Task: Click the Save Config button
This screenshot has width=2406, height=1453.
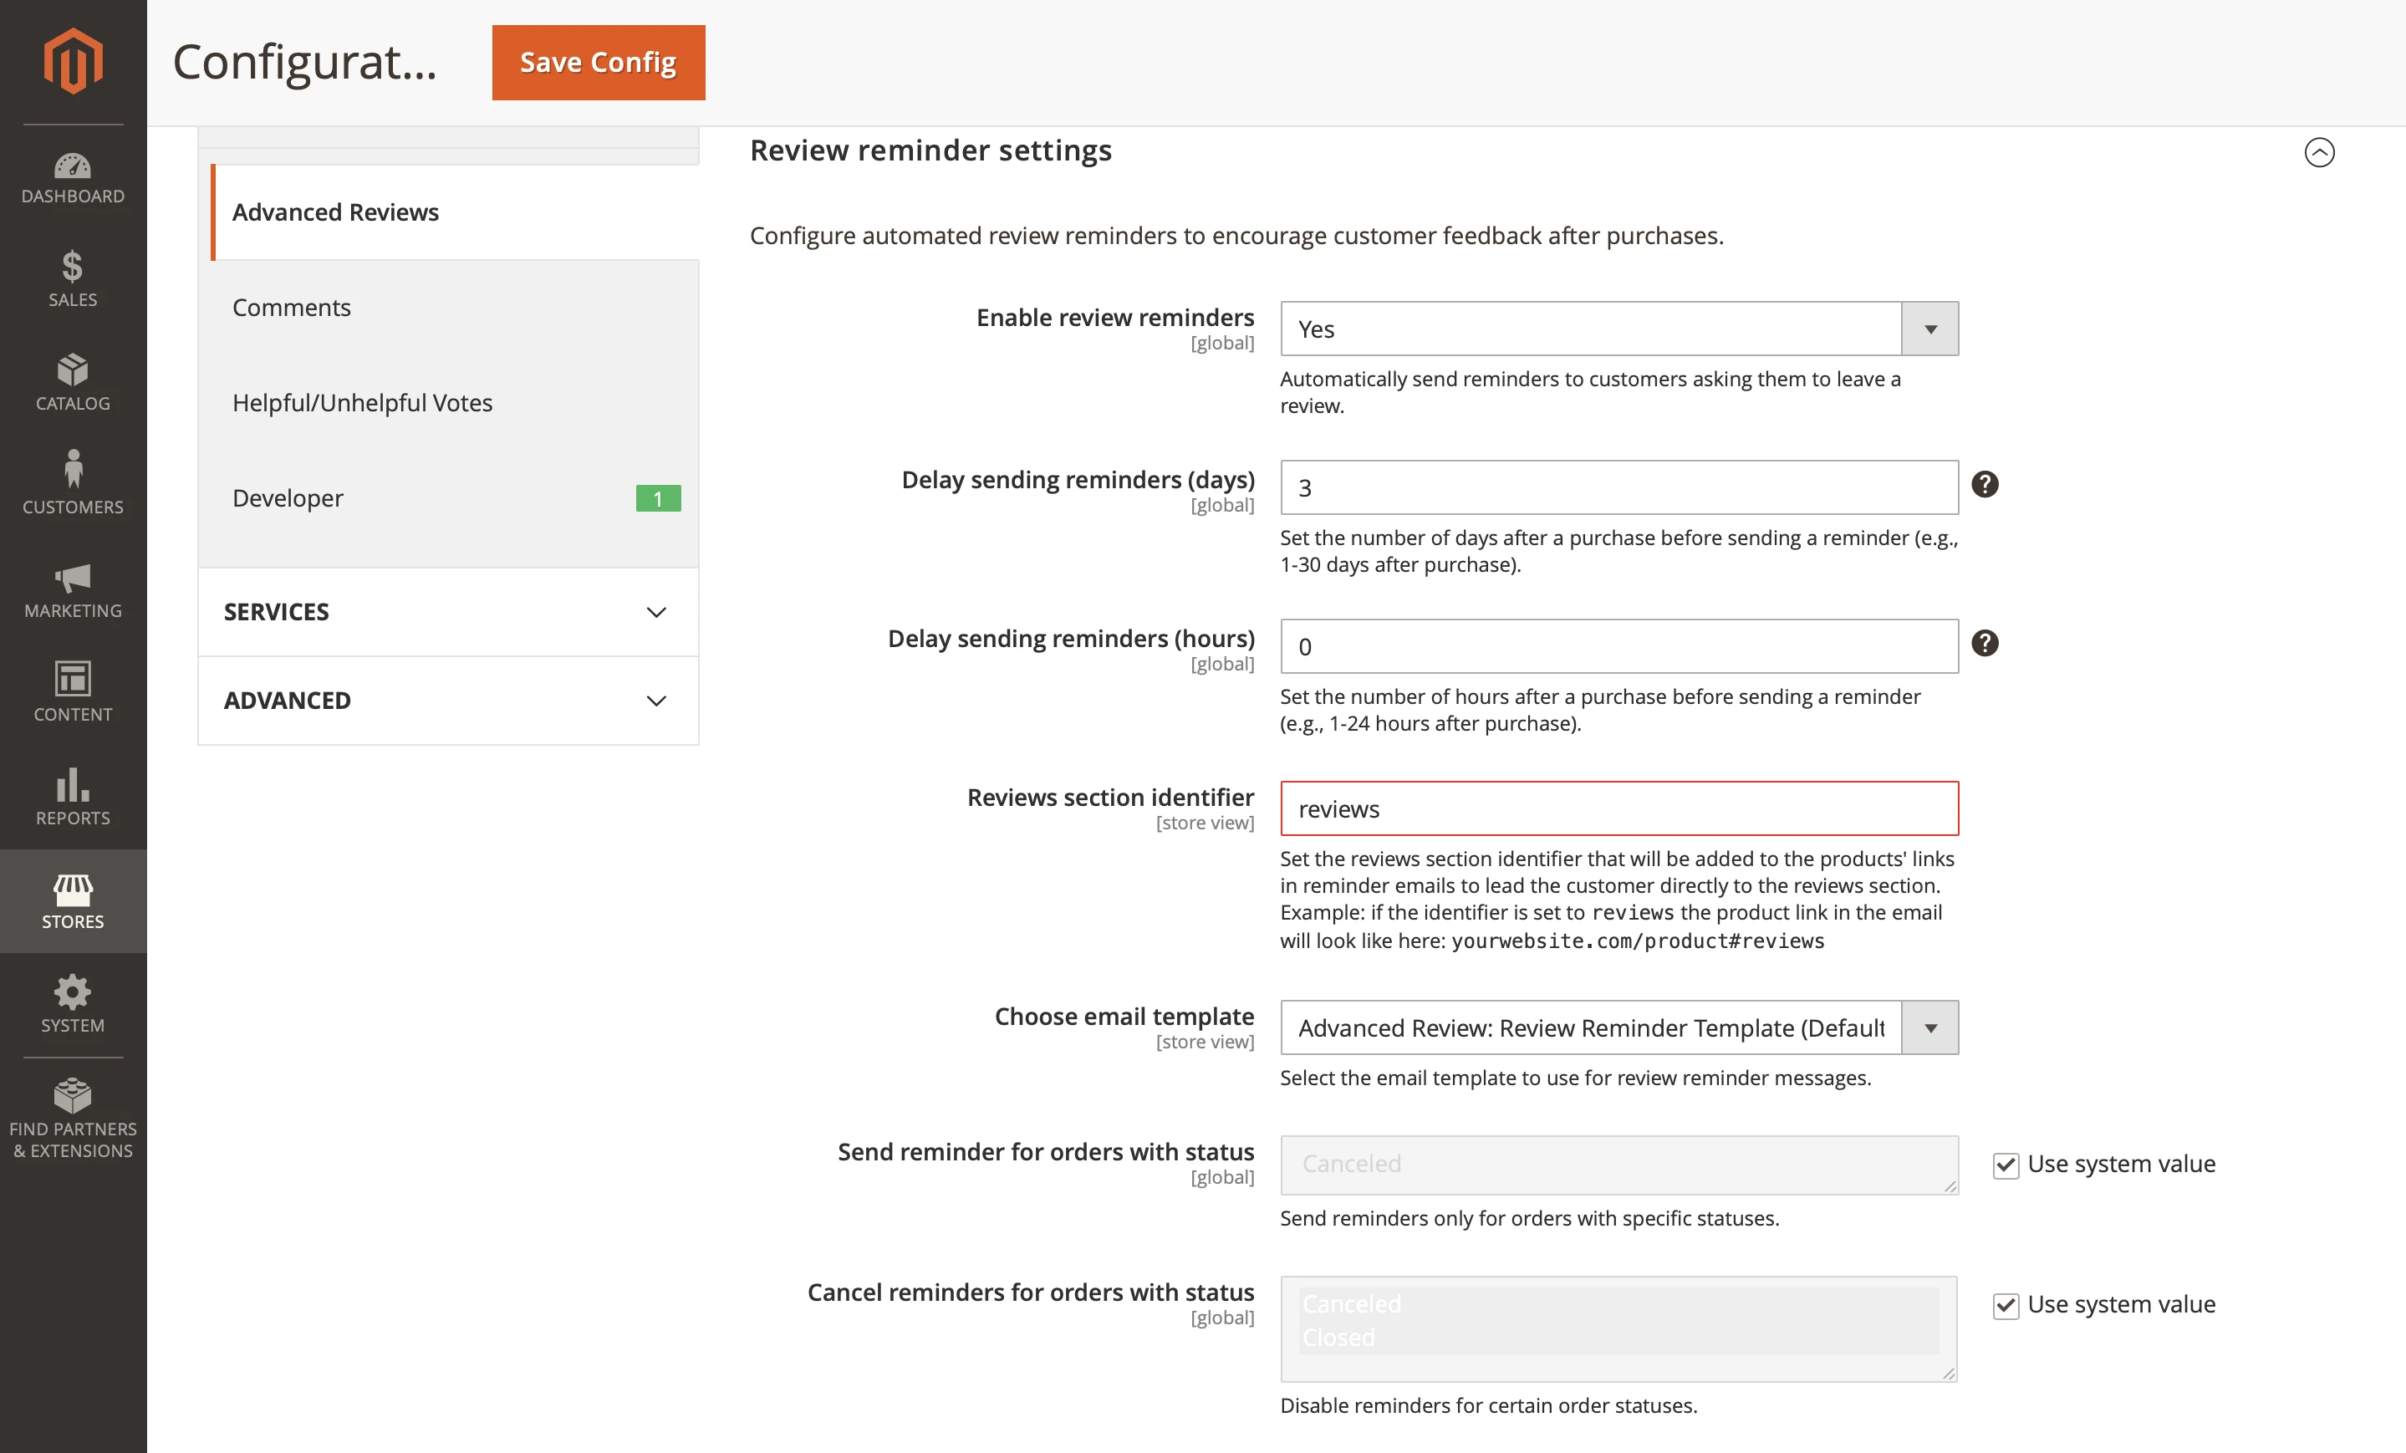Action: point(598,62)
